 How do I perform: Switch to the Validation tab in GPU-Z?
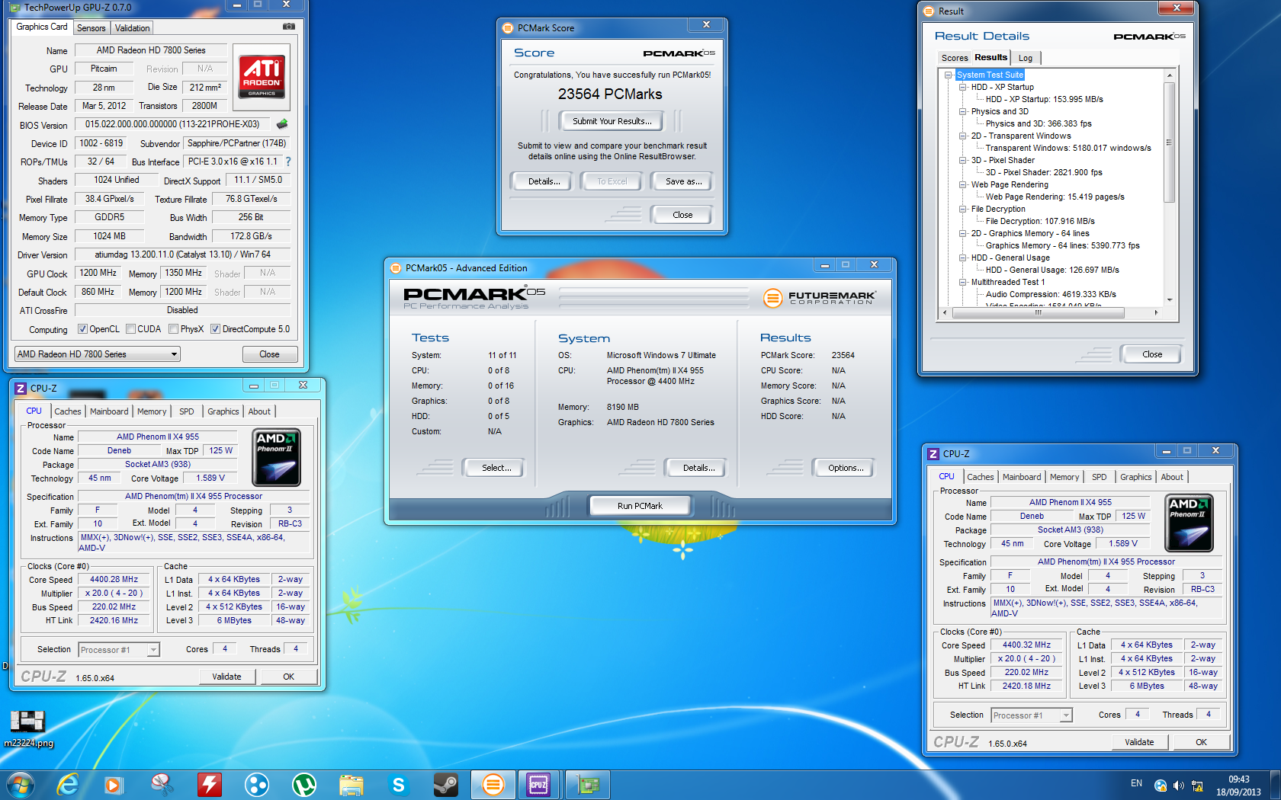[133, 28]
